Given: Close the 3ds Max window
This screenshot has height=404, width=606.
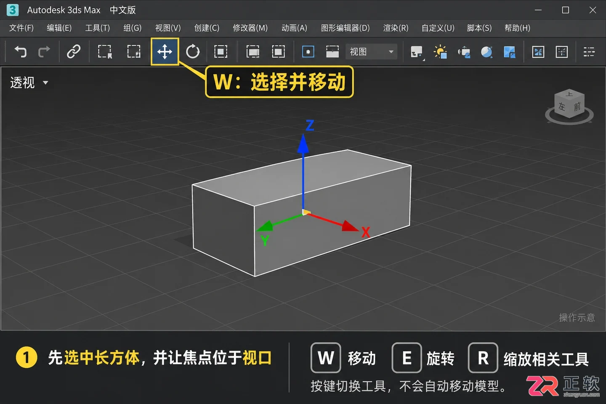Looking at the screenshot, I should tap(593, 10).
